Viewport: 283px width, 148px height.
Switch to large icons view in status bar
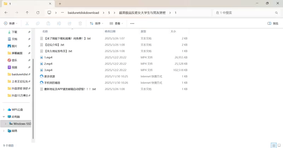click(279, 145)
